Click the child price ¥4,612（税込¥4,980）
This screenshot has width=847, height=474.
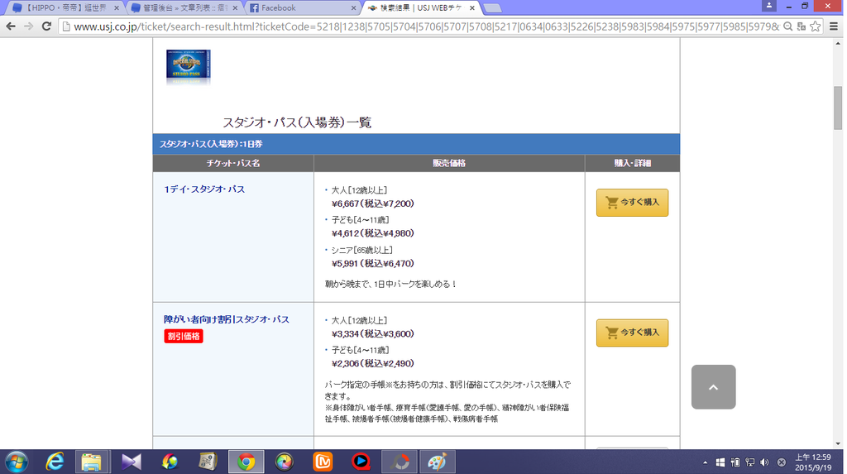[x=373, y=233]
